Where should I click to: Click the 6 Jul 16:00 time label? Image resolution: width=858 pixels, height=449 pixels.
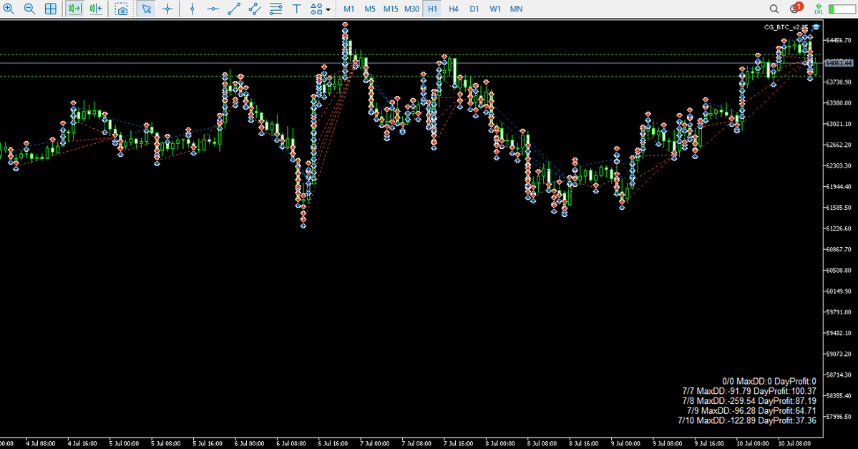333,443
